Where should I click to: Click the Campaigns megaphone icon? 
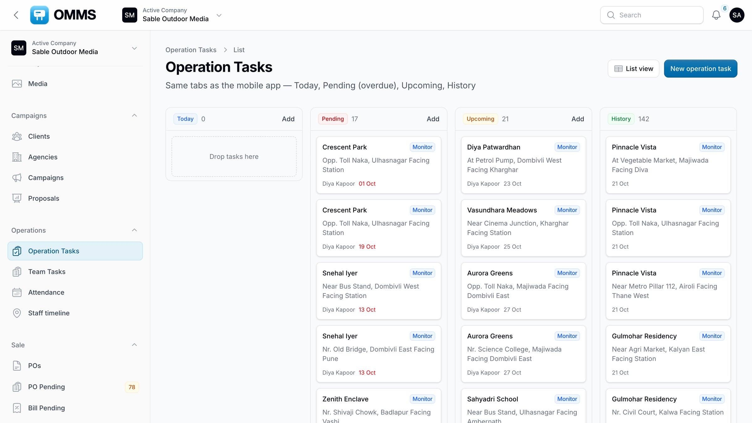17,178
